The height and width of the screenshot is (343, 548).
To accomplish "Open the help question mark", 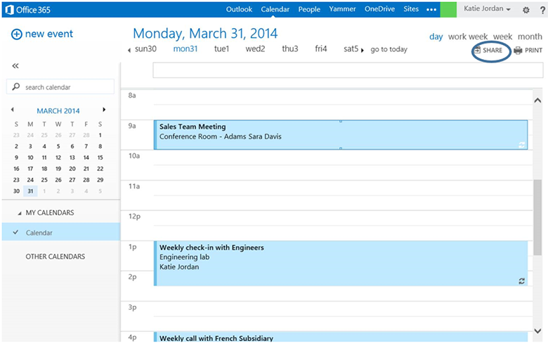I will click(543, 10).
